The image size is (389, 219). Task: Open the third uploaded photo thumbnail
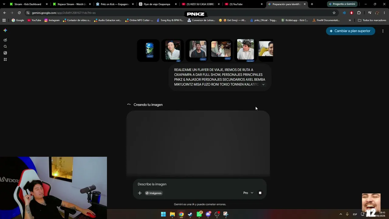pos(198,50)
